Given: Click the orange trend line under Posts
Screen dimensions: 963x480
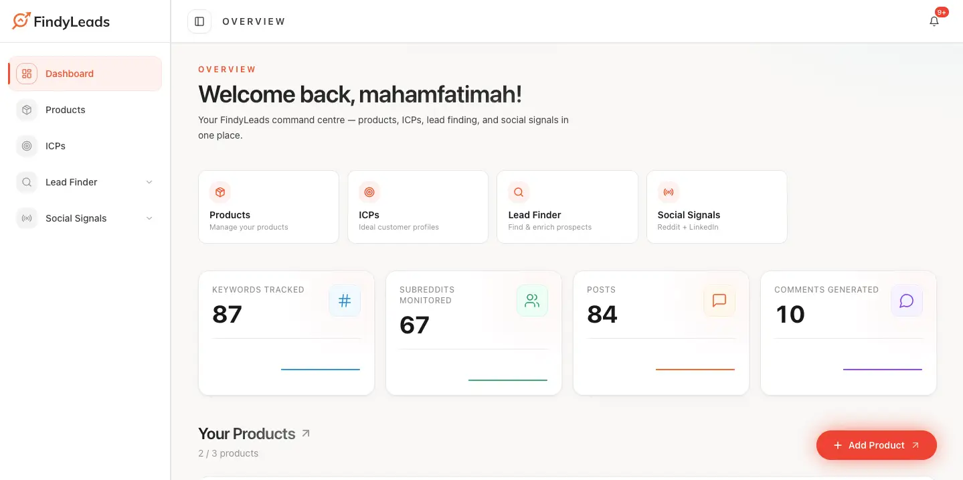Looking at the screenshot, I should (x=695, y=370).
